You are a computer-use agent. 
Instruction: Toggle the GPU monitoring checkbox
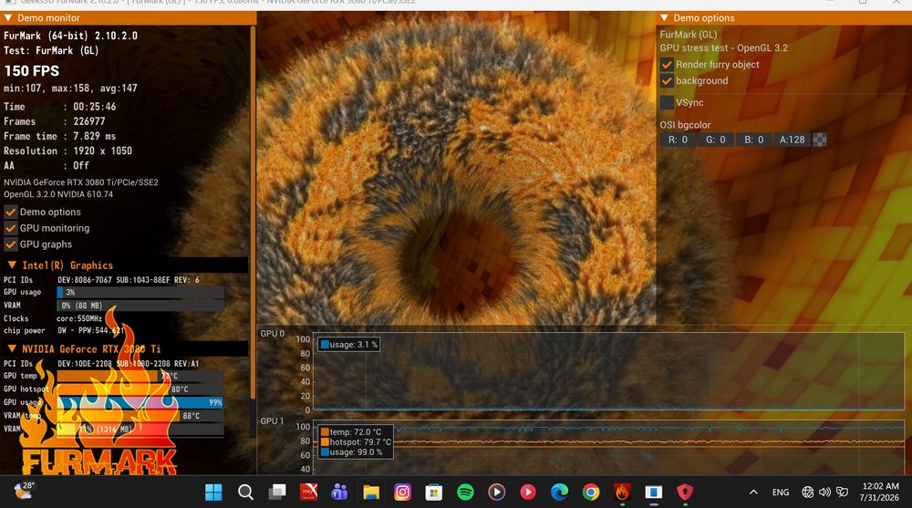(x=10, y=228)
